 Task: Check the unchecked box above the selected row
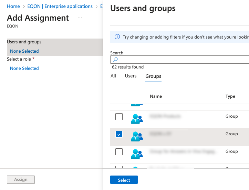pos(119,117)
